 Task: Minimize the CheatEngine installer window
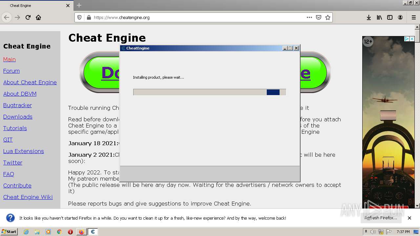pyautogui.click(x=285, y=48)
